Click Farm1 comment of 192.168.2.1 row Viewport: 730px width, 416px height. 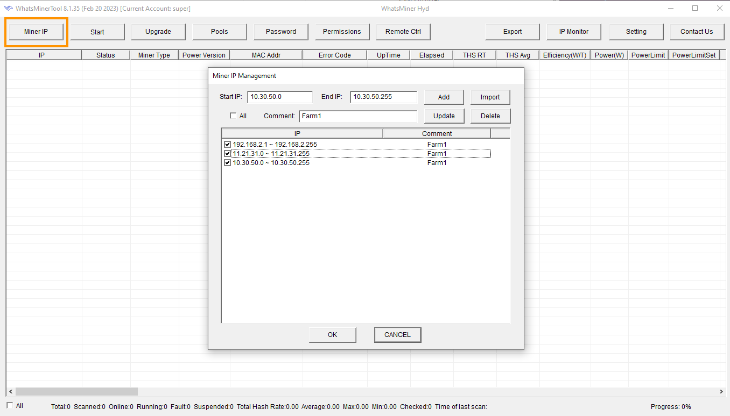437,145
